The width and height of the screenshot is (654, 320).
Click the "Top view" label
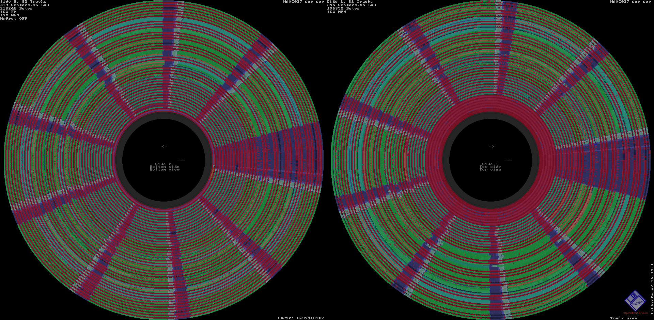pos(490,169)
